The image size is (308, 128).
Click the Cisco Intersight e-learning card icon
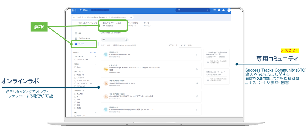pyautogui.click(x=106, y=69)
